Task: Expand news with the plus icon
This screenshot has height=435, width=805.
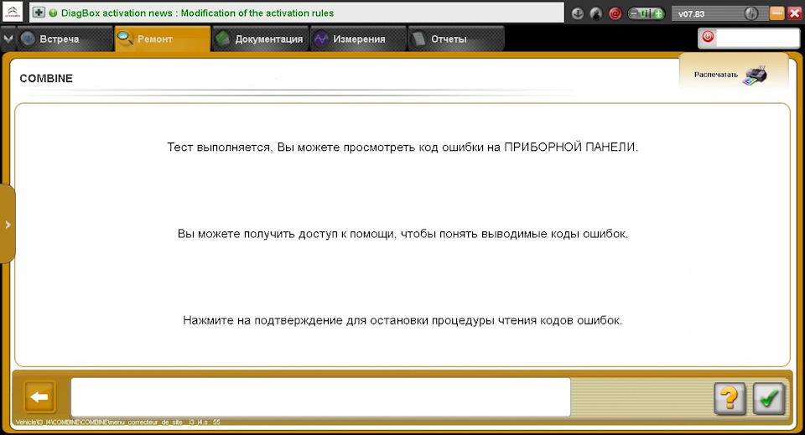Action: [x=39, y=13]
